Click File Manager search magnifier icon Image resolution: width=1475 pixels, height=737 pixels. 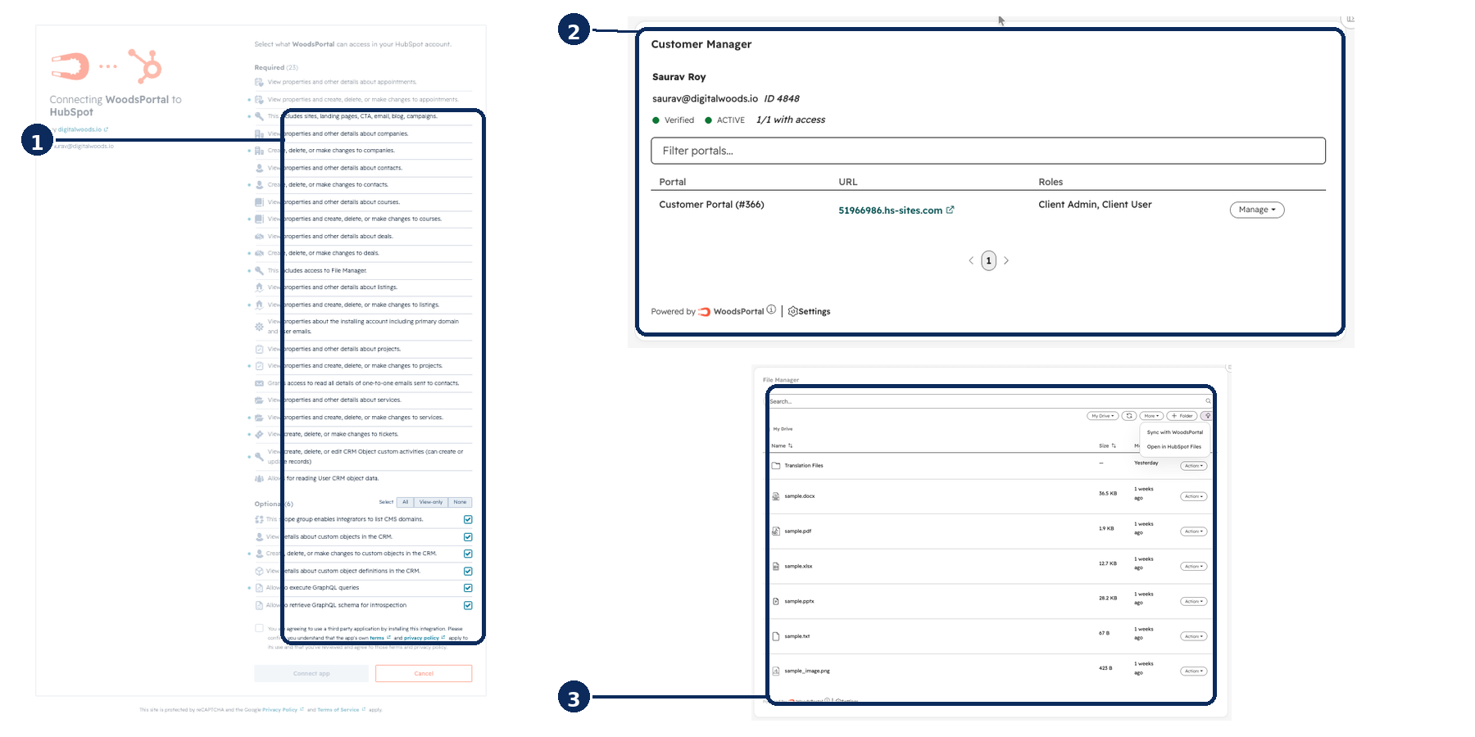[x=1208, y=401]
